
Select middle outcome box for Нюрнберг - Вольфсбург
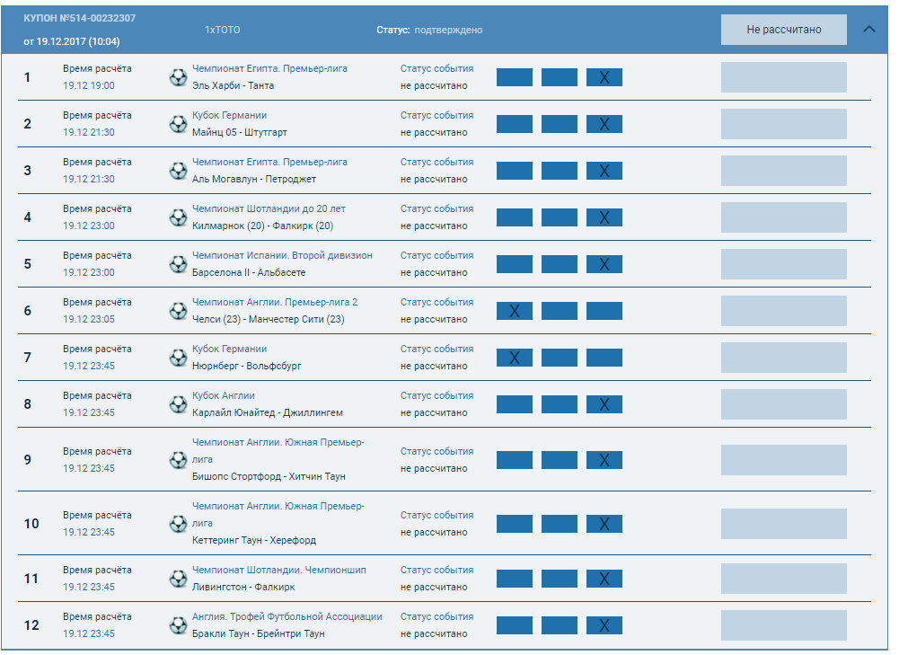pyautogui.click(x=559, y=358)
